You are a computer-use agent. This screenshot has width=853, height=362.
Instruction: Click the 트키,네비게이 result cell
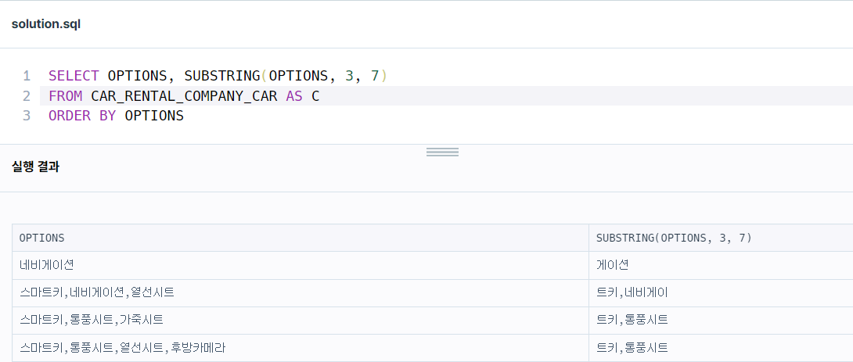721,293
